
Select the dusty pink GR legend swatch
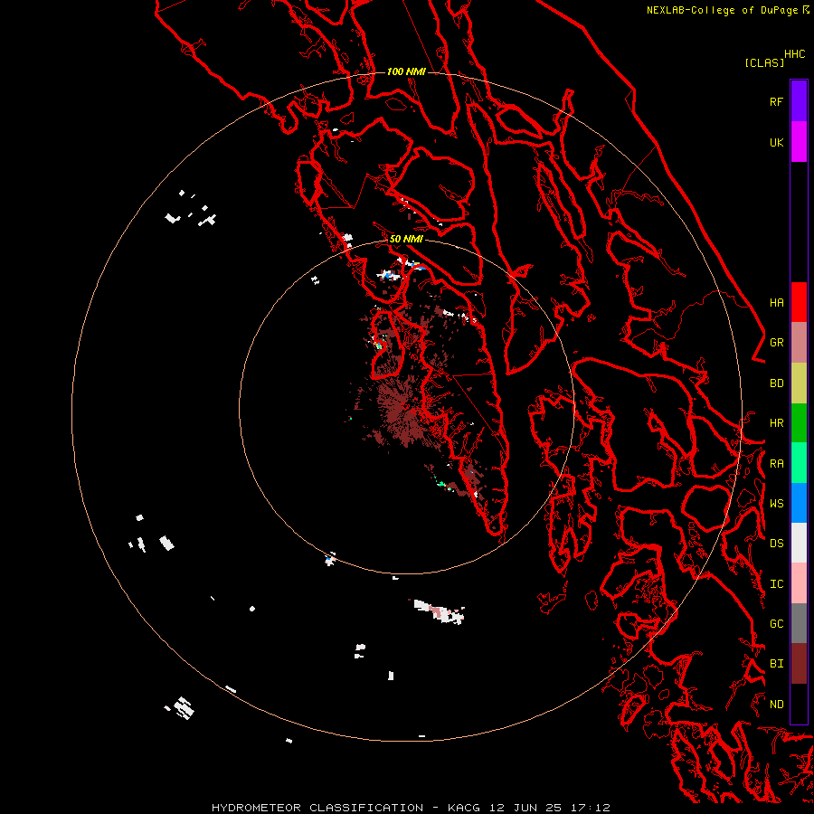pyautogui.click(x=799, y=343)
